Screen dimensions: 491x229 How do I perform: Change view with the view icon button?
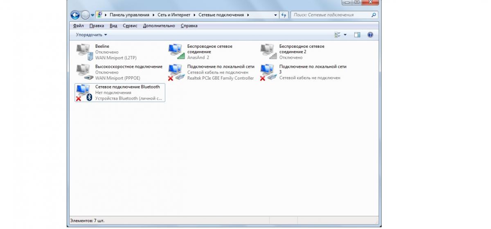pyautogui.click(x=338, y=35)
